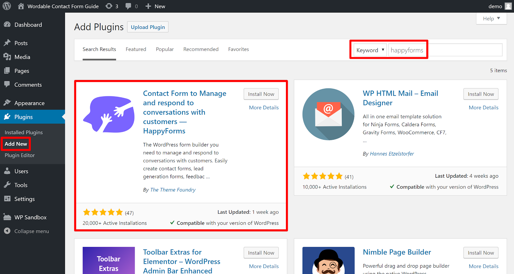Click the five-star rating on WP HTML Mail
Viewport: 514px width, 274px height.
click(323, 176)
